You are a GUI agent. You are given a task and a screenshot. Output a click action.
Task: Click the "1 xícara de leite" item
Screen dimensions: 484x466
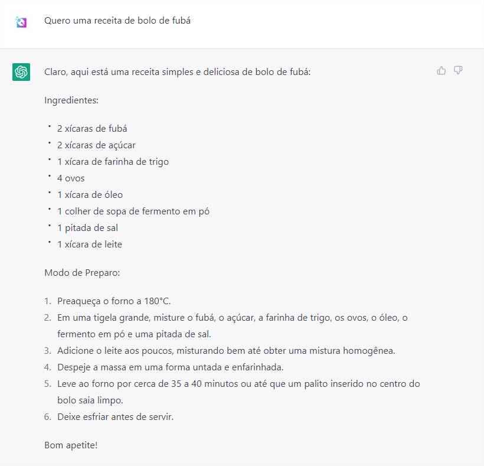pyautogui.click(x=90, y=245)
